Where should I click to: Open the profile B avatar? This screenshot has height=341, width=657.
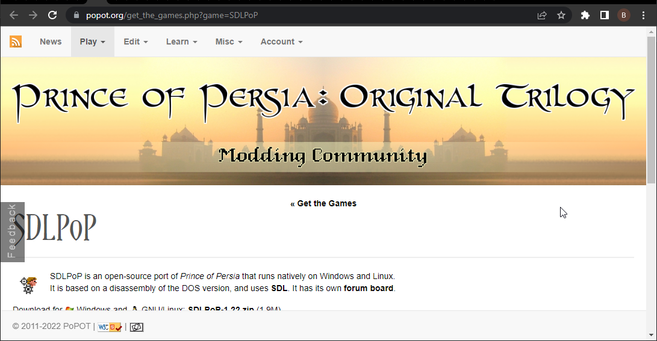(x=623, y=16)
